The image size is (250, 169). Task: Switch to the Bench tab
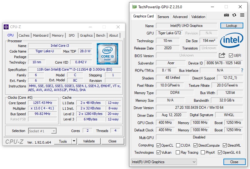click(x=100, y=35)
